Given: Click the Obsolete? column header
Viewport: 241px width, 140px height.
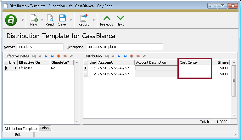Looking at the screenshot, I should tap(62, 62).
